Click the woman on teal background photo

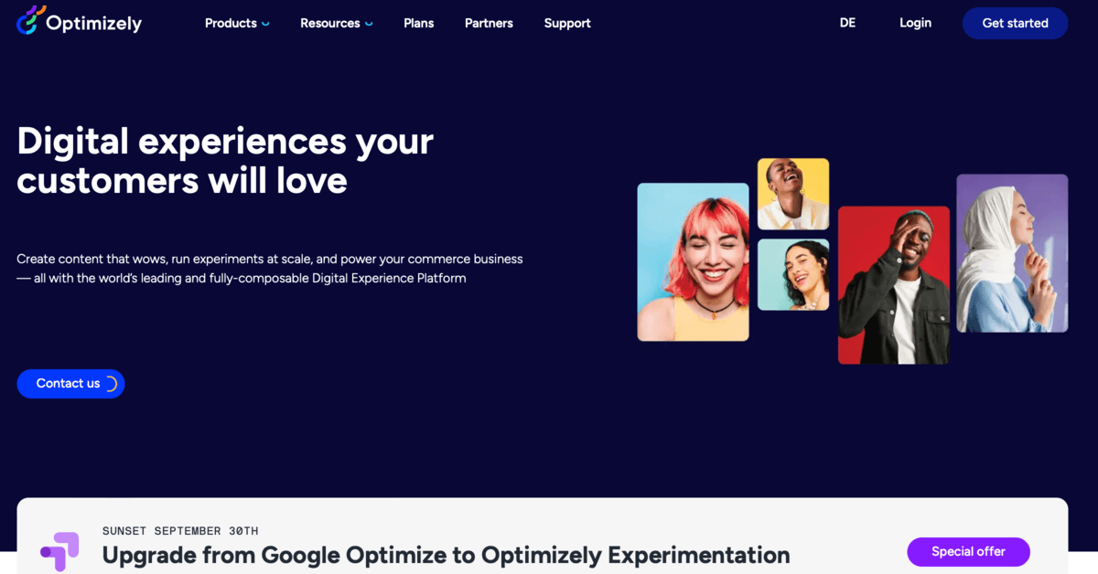[793, 275]
